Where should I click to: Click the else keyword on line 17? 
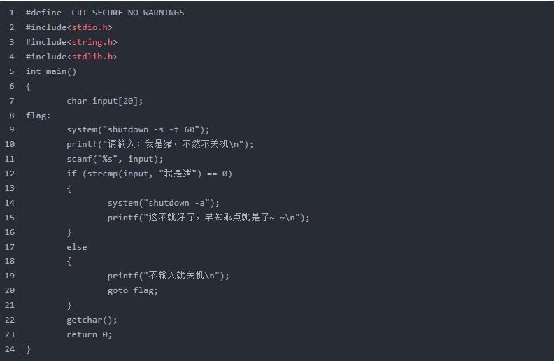point(77,247)
